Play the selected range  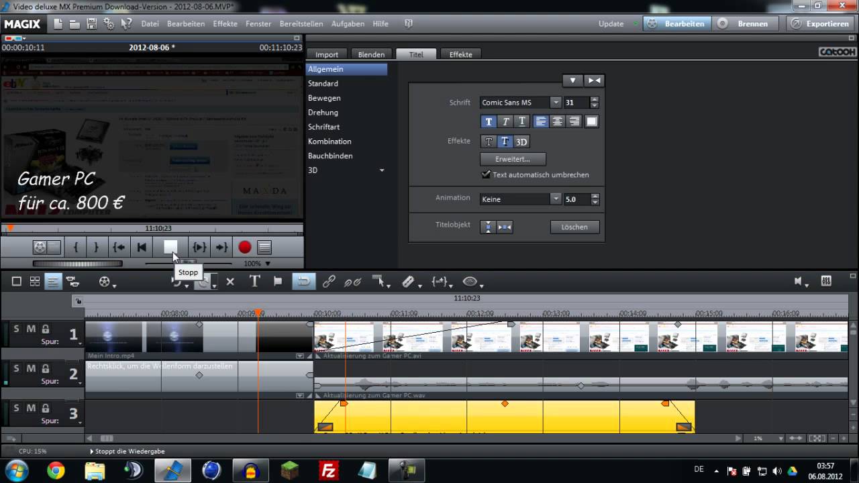point(199,248)
